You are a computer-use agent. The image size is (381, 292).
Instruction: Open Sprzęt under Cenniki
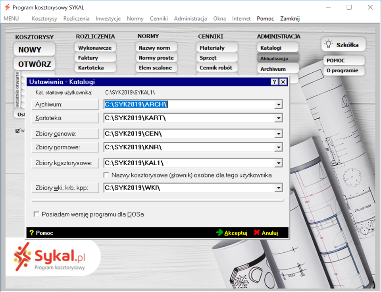(217, 58)
